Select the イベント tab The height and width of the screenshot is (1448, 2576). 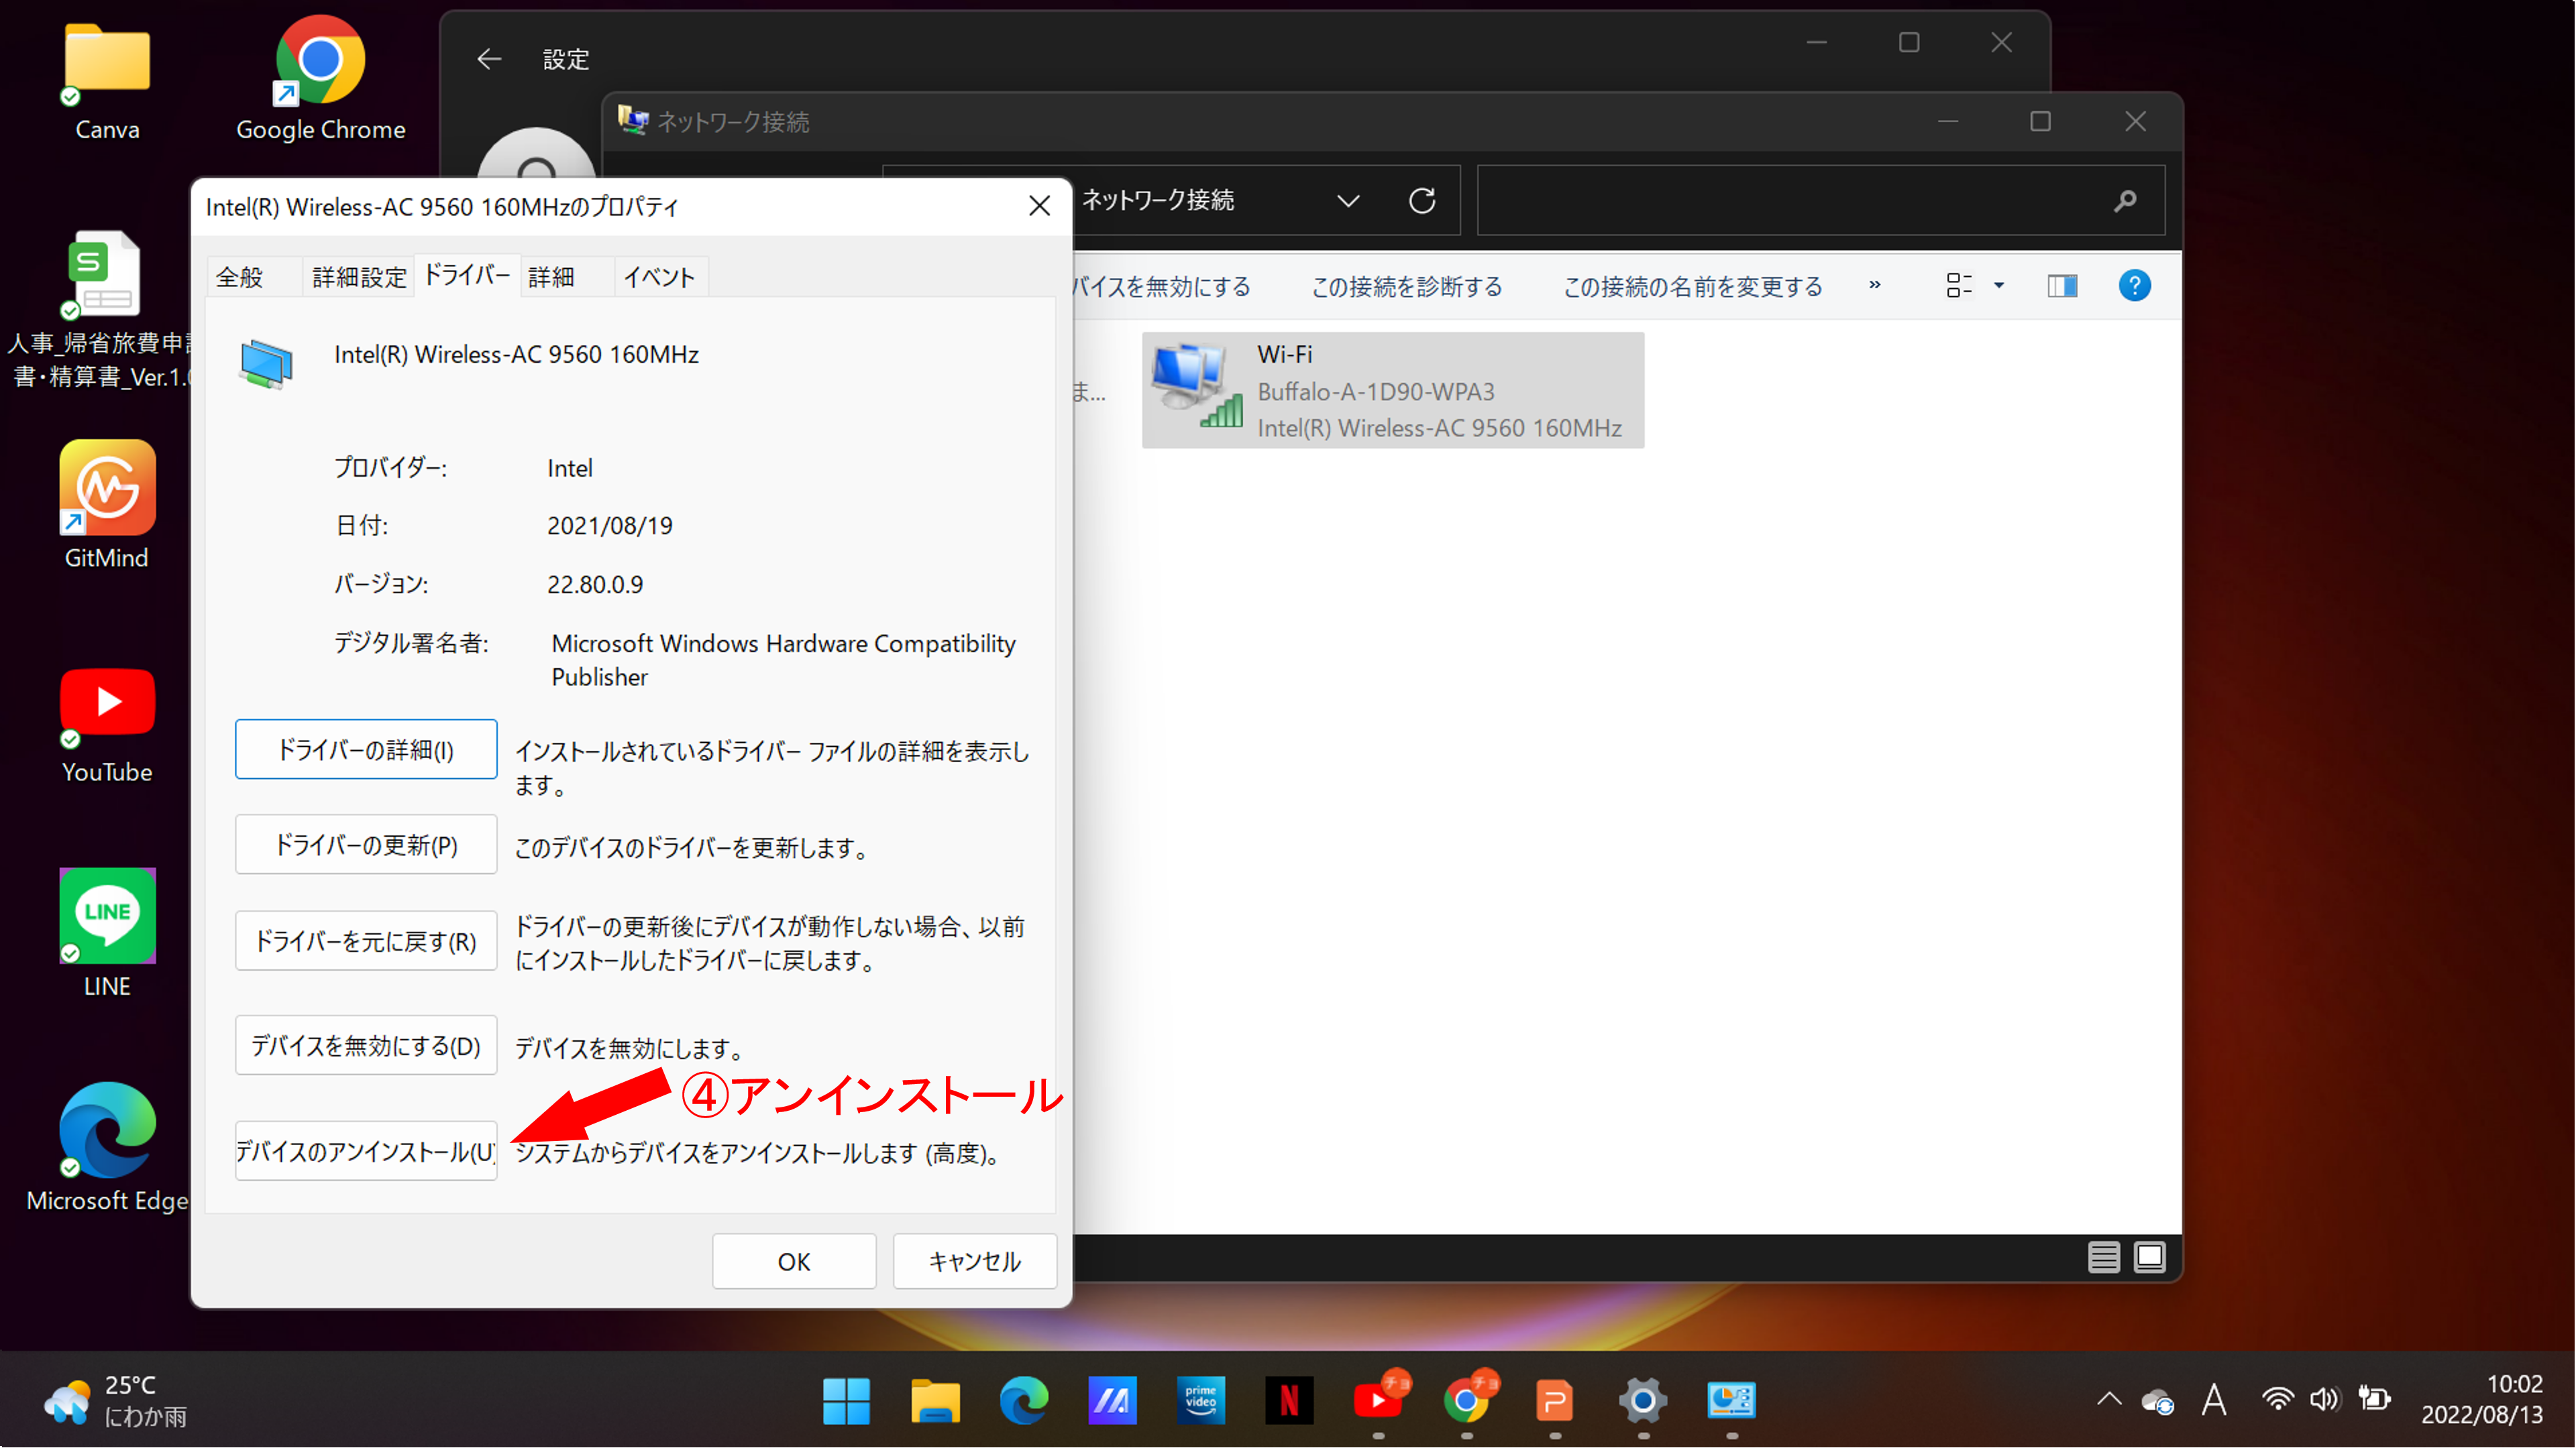(x=659, y=277)
